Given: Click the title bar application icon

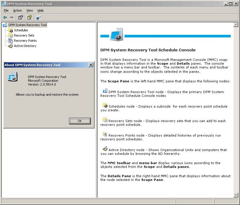Looking at the screenshot, I should coord(4,4).
